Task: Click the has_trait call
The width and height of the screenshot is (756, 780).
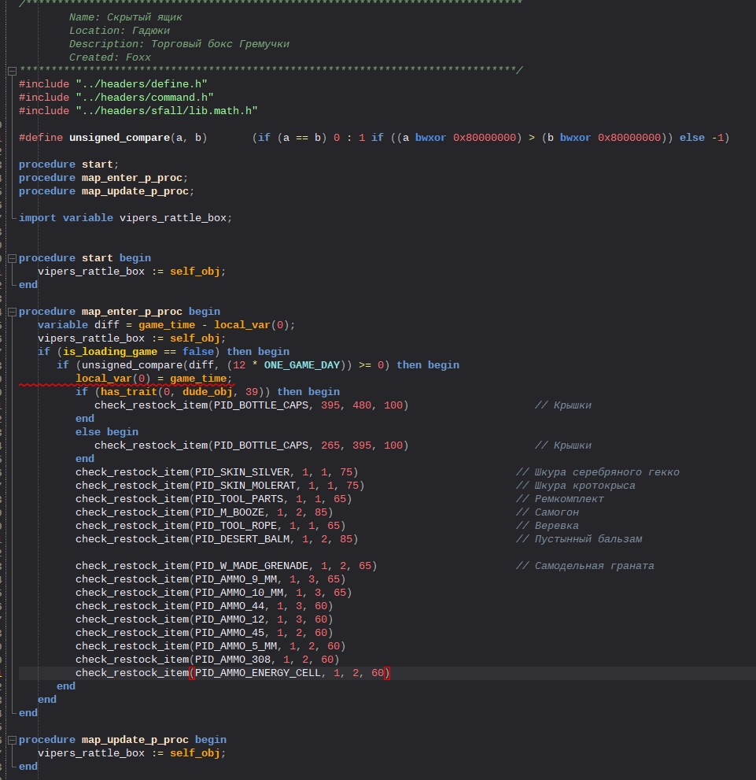Action: coord(129,393)
